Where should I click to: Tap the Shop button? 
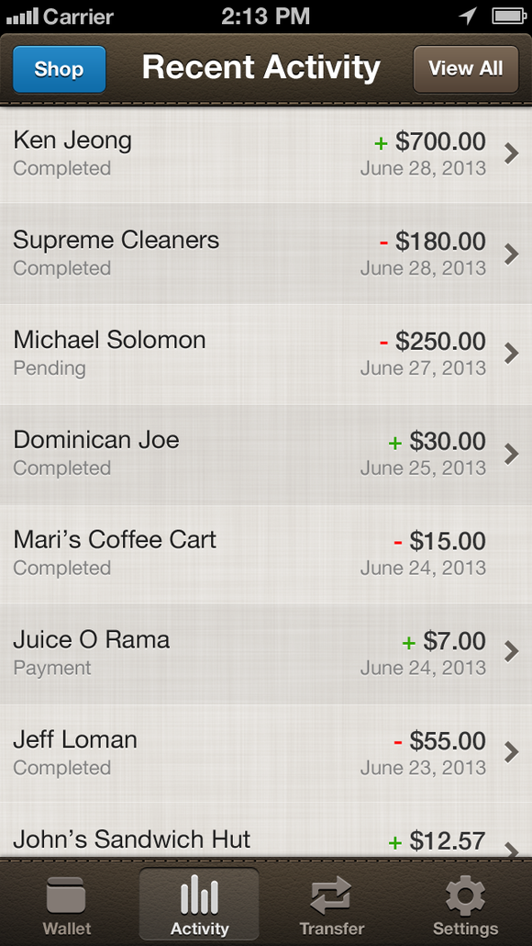click(59, 70)
